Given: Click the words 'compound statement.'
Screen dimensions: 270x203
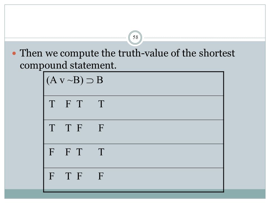Looking at the screenshot, I should pyautogui.click(x=68, y=65).
